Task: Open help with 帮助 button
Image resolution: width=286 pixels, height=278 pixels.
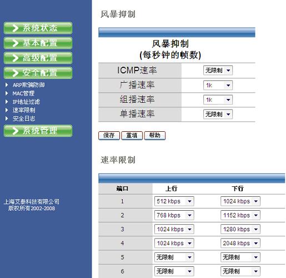Action: click(x=155, y=136)
